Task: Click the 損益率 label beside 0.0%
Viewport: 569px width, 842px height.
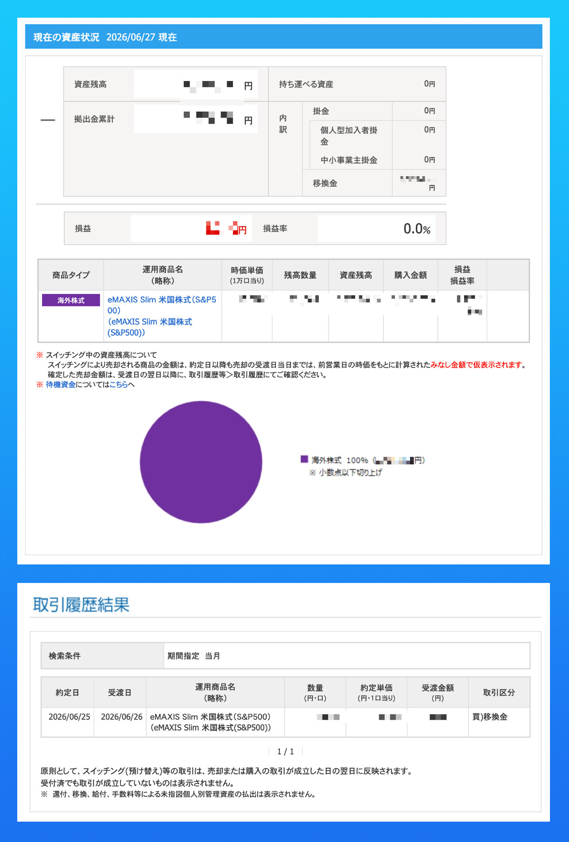Action: [x=275, y=228]
